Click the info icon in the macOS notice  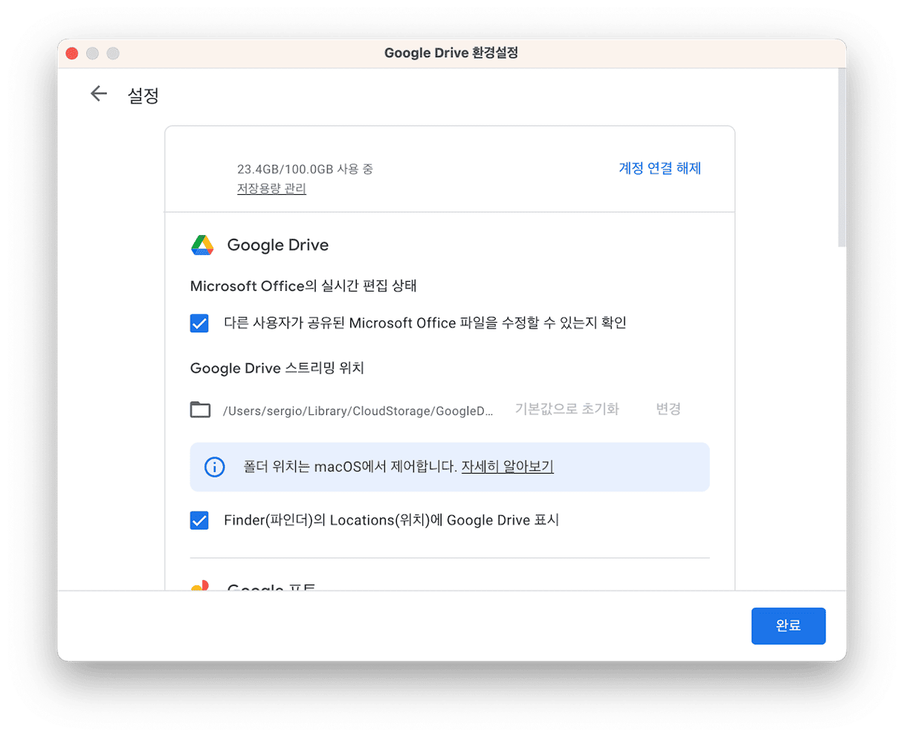(x=214, y=467)
